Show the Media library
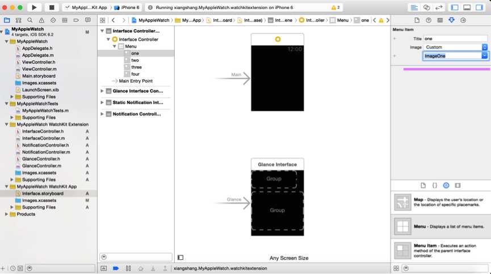The image size is (491, 274). [458, 186]
